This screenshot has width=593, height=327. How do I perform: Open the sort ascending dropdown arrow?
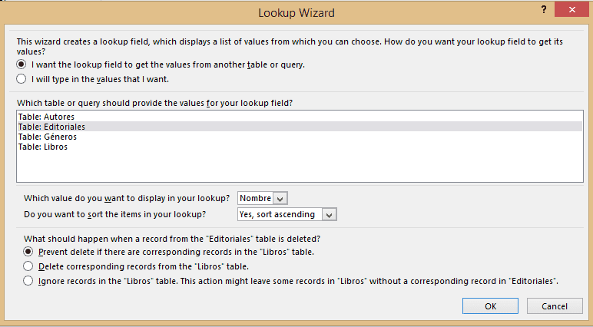329,215
